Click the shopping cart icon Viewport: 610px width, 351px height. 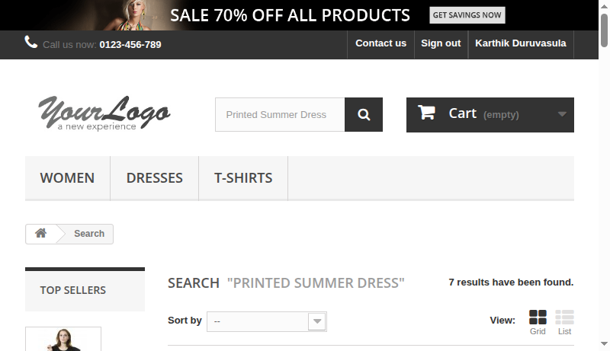(427, 113)
